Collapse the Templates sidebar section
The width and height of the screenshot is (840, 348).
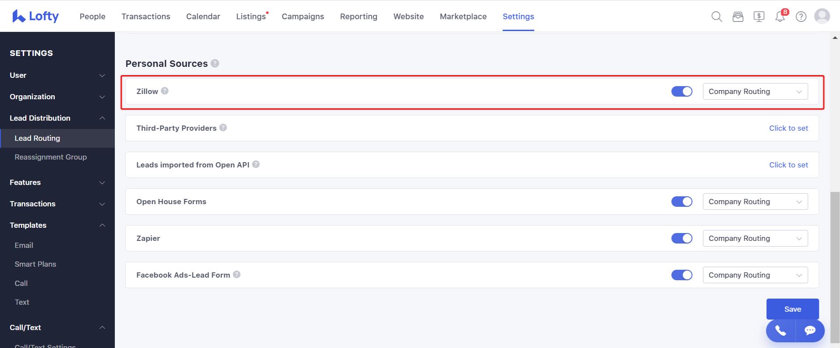click(x=57, y=225)
